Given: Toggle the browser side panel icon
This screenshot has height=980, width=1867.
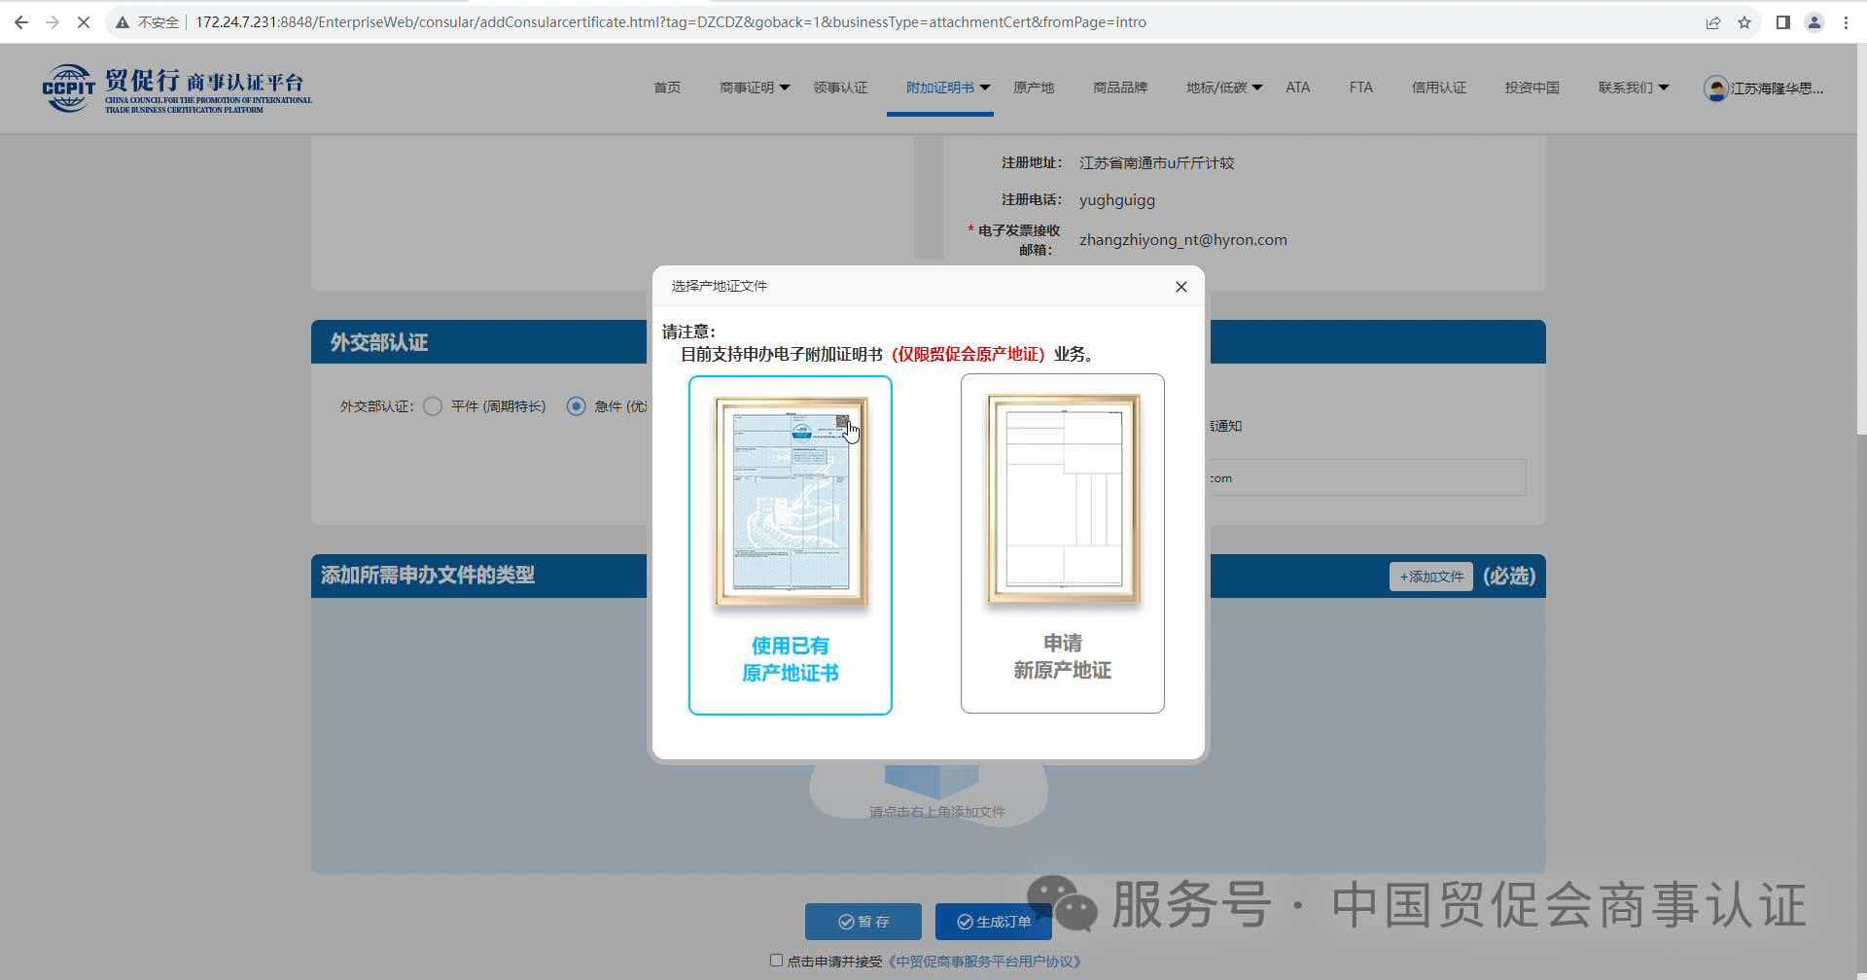Looking at the screenshot, I should 1782,21.
